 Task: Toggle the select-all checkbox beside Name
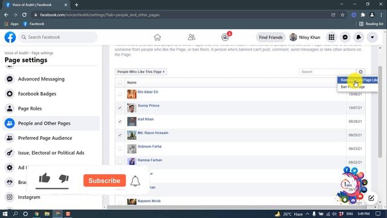click(x=120, y=82)
